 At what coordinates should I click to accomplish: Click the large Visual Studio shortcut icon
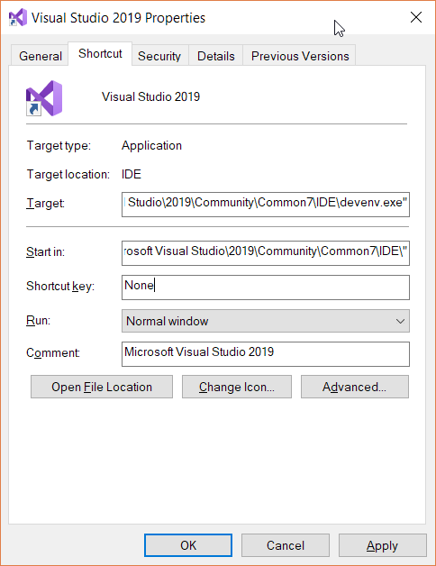[x=44, y=98]
